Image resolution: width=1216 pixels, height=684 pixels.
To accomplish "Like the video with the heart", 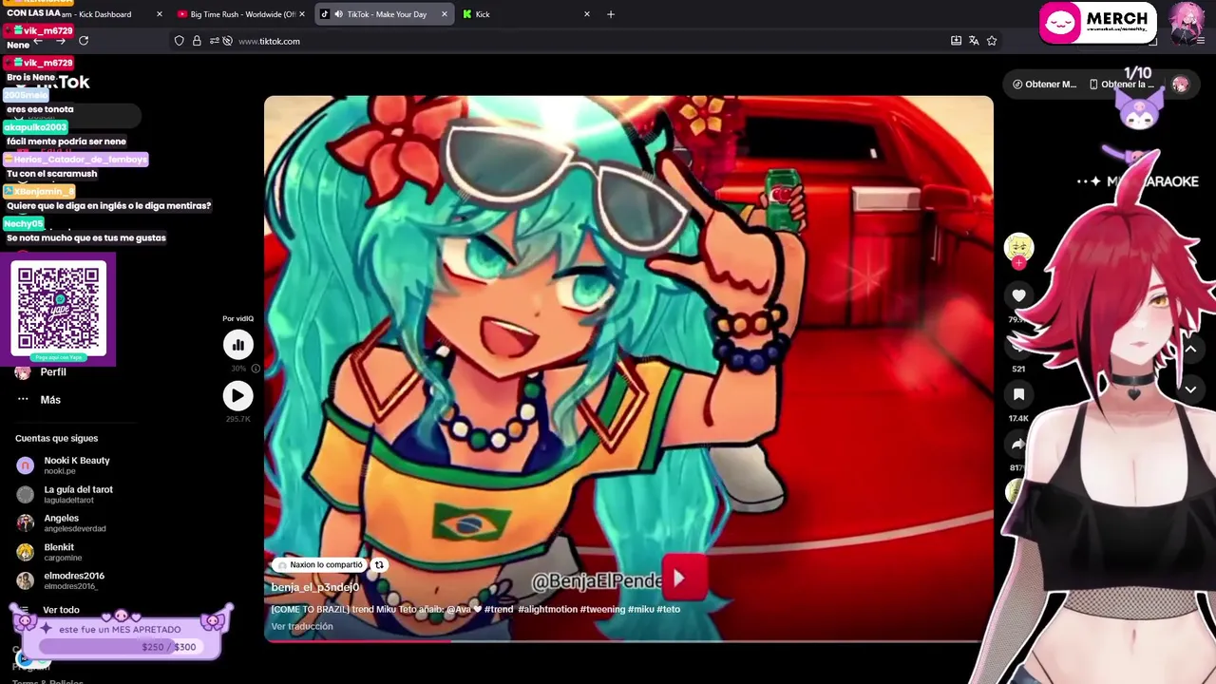I will 1018,295.
